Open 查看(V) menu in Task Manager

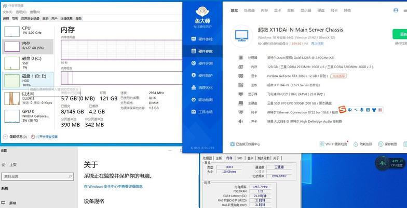[35, 12]
